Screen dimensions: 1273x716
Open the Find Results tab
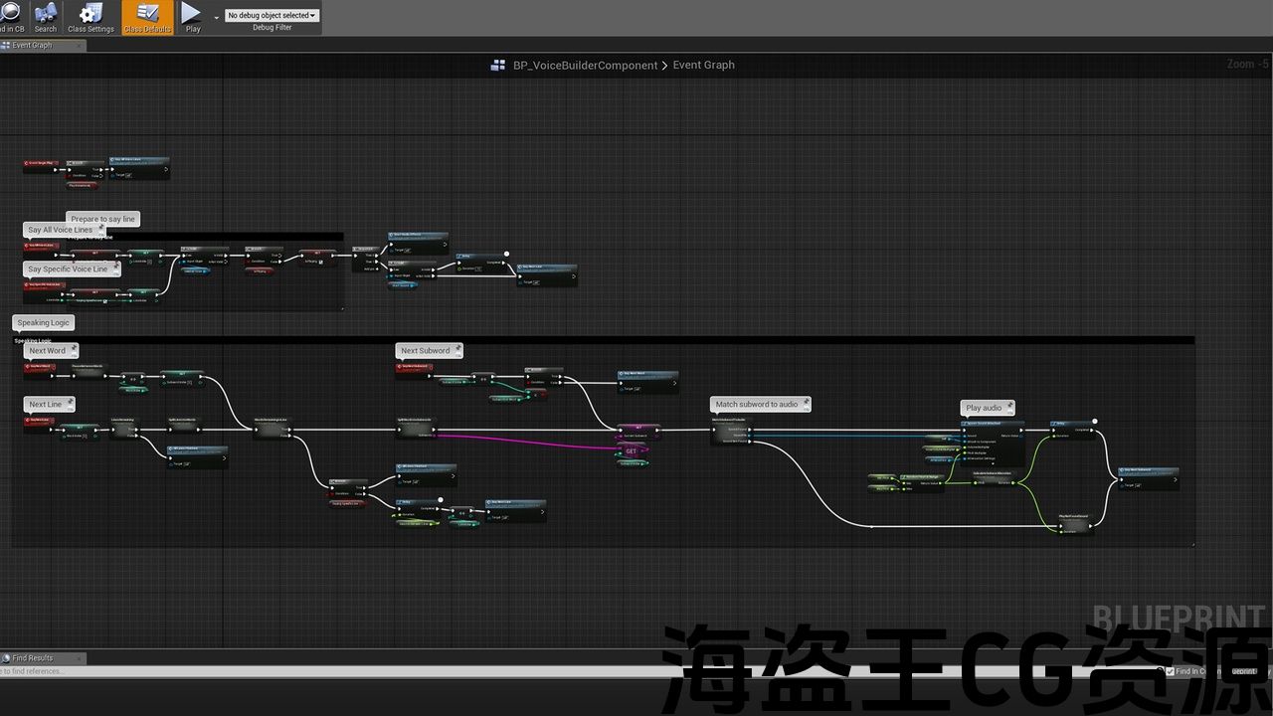click(x=33, y=658)
